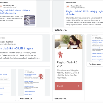This screenshot has height=103, width=103.
Task: Click the paragraph sign thumbnail image
Action: 29,21
